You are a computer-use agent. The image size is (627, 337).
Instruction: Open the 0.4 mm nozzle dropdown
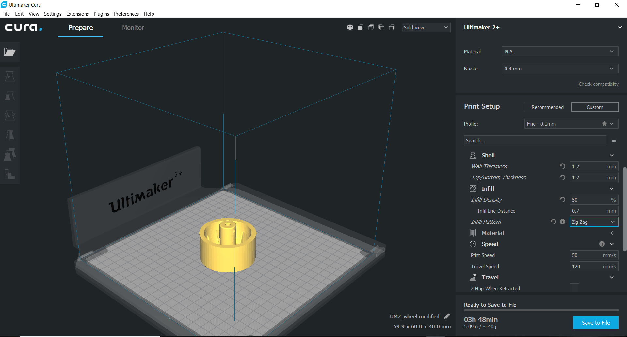coord(560,69)
